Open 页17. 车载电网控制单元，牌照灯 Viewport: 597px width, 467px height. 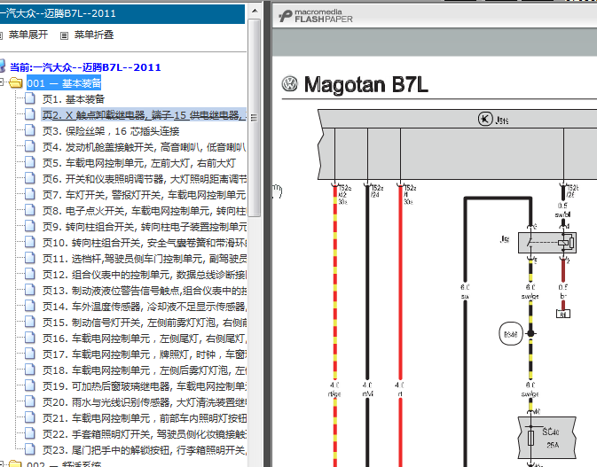point(145,354)
